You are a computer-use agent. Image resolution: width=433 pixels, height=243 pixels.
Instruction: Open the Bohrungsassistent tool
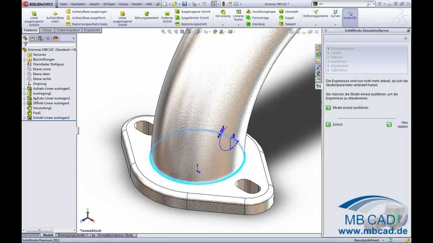146,16
